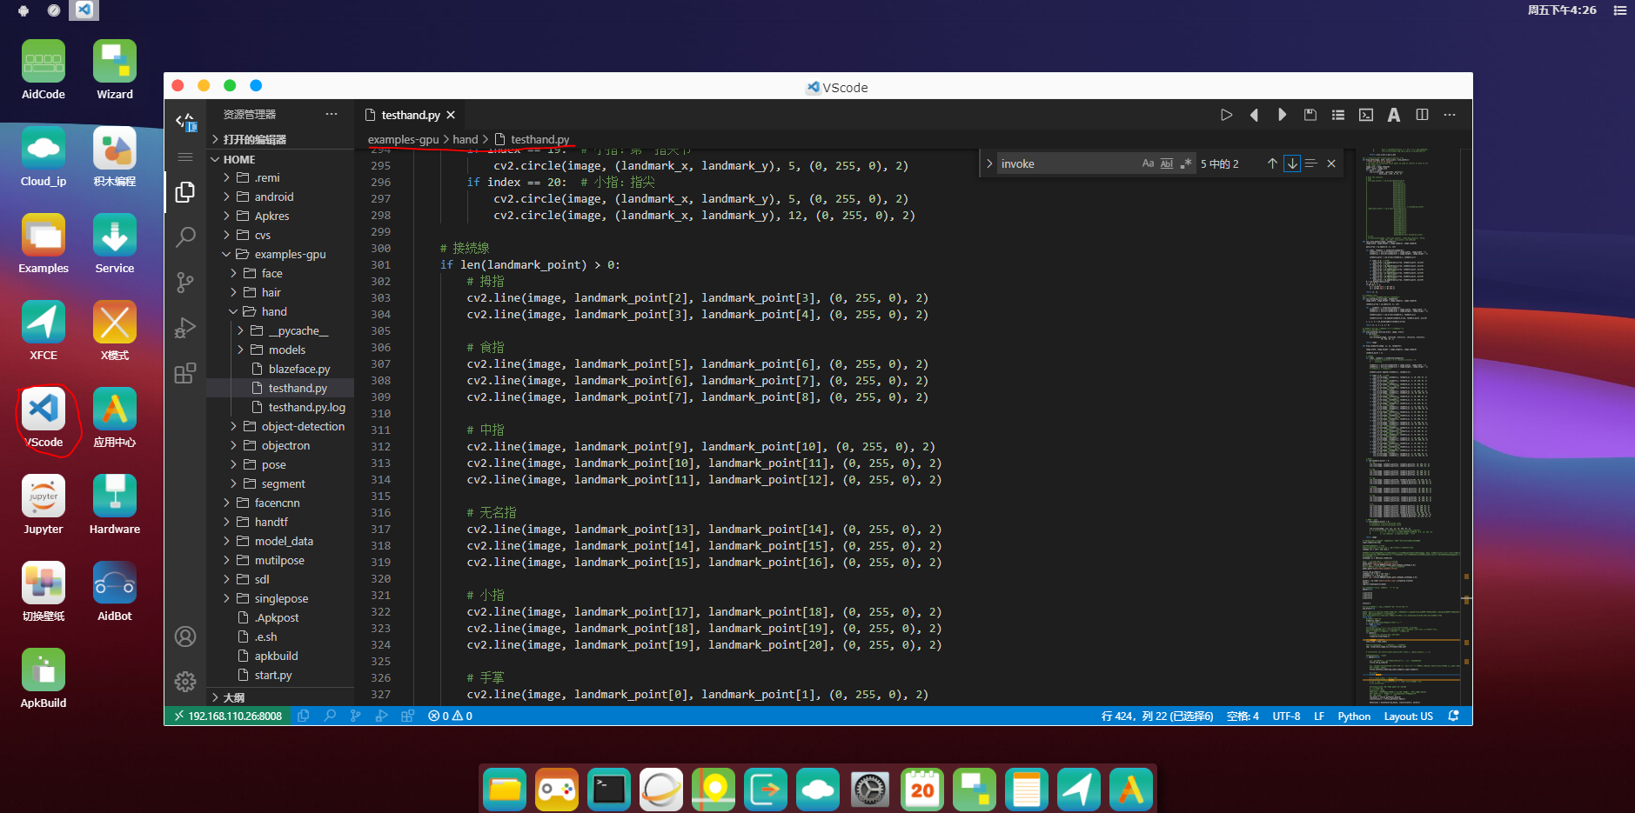This screenshot has width=1635, height=813.
Task: Open Extensions view in the activity bar
Action: [185, 373]
